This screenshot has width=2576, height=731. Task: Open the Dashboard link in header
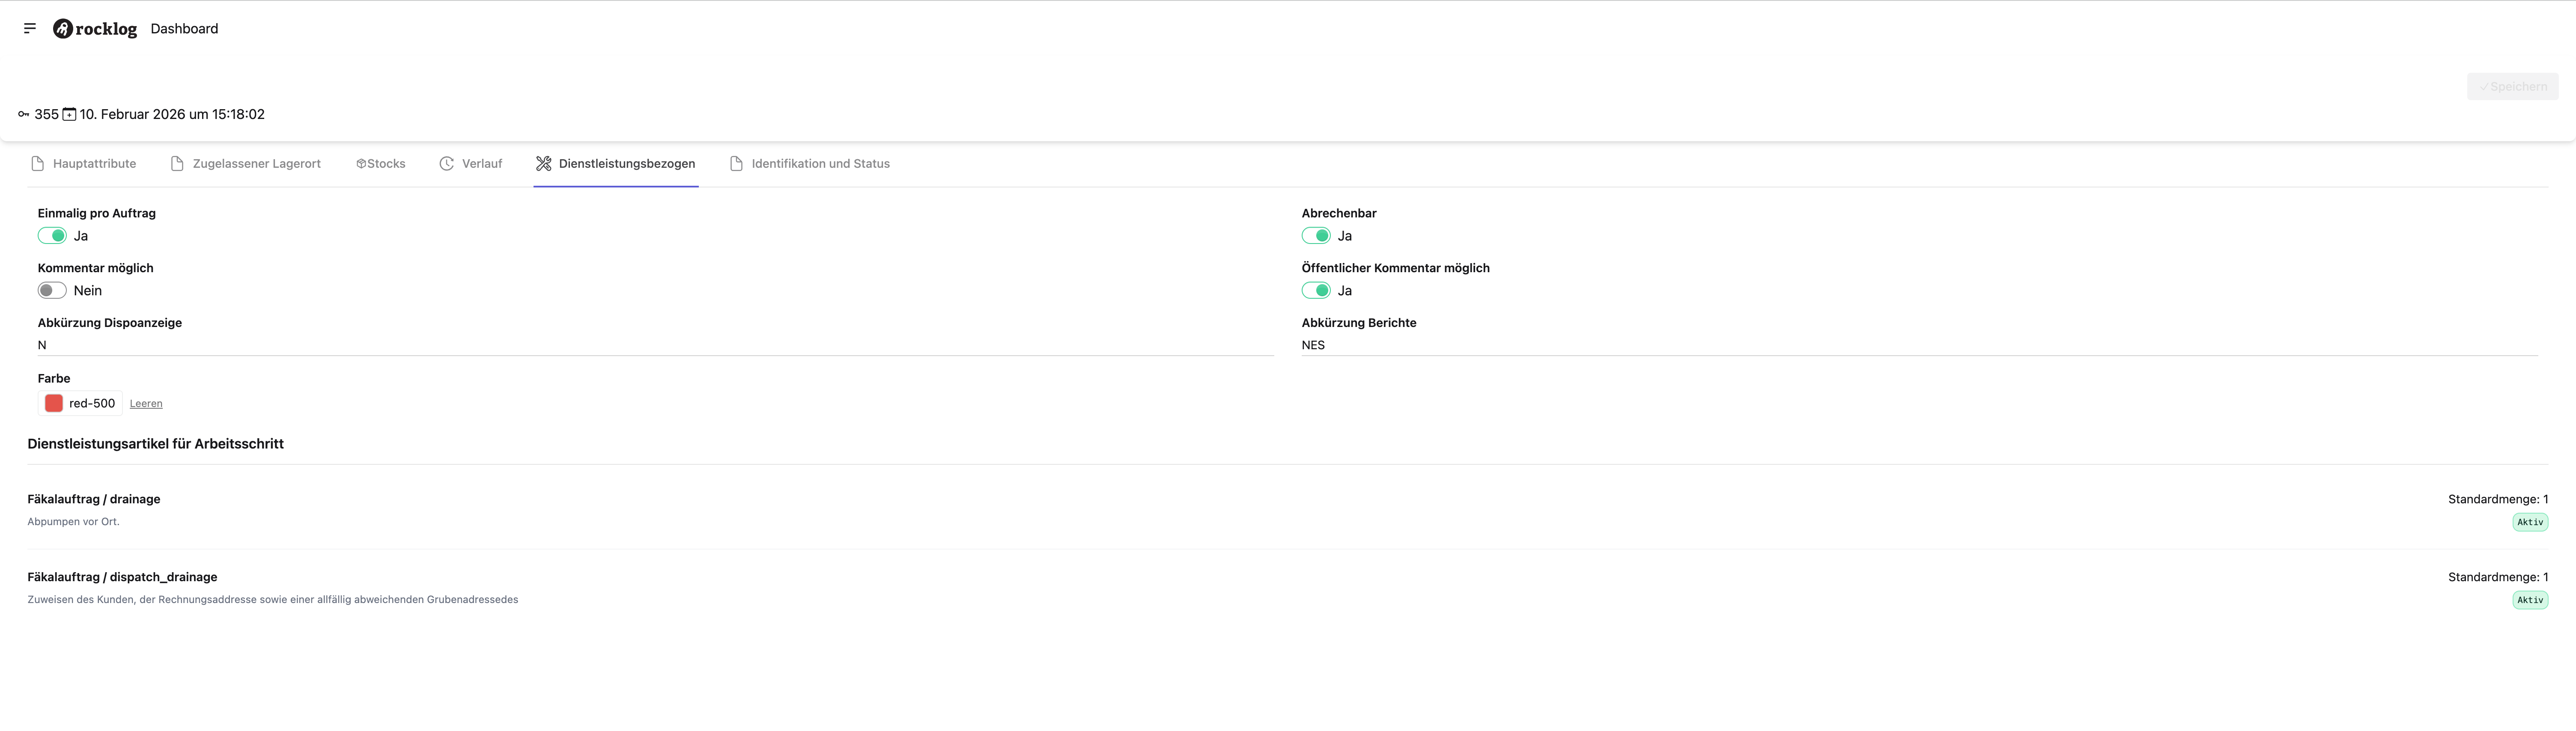[184, 29]
